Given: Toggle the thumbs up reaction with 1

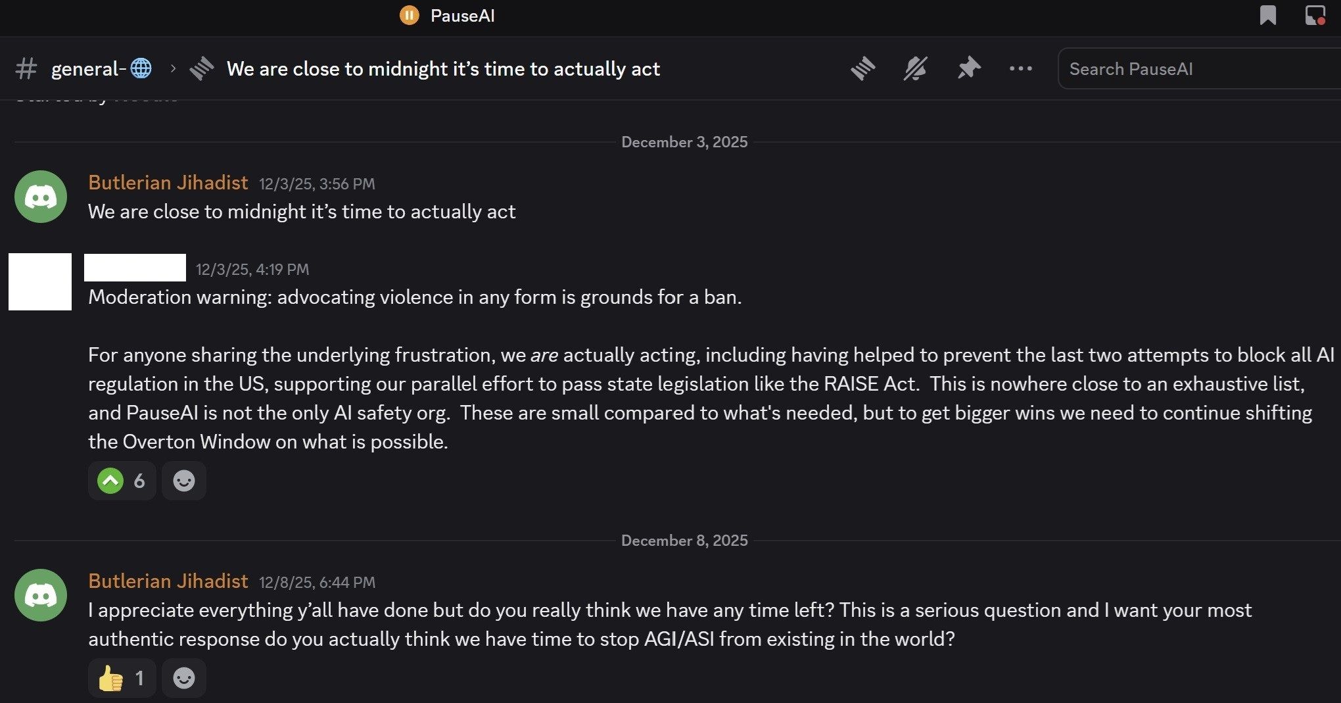Looking at the screenshot, I should 122,678.
